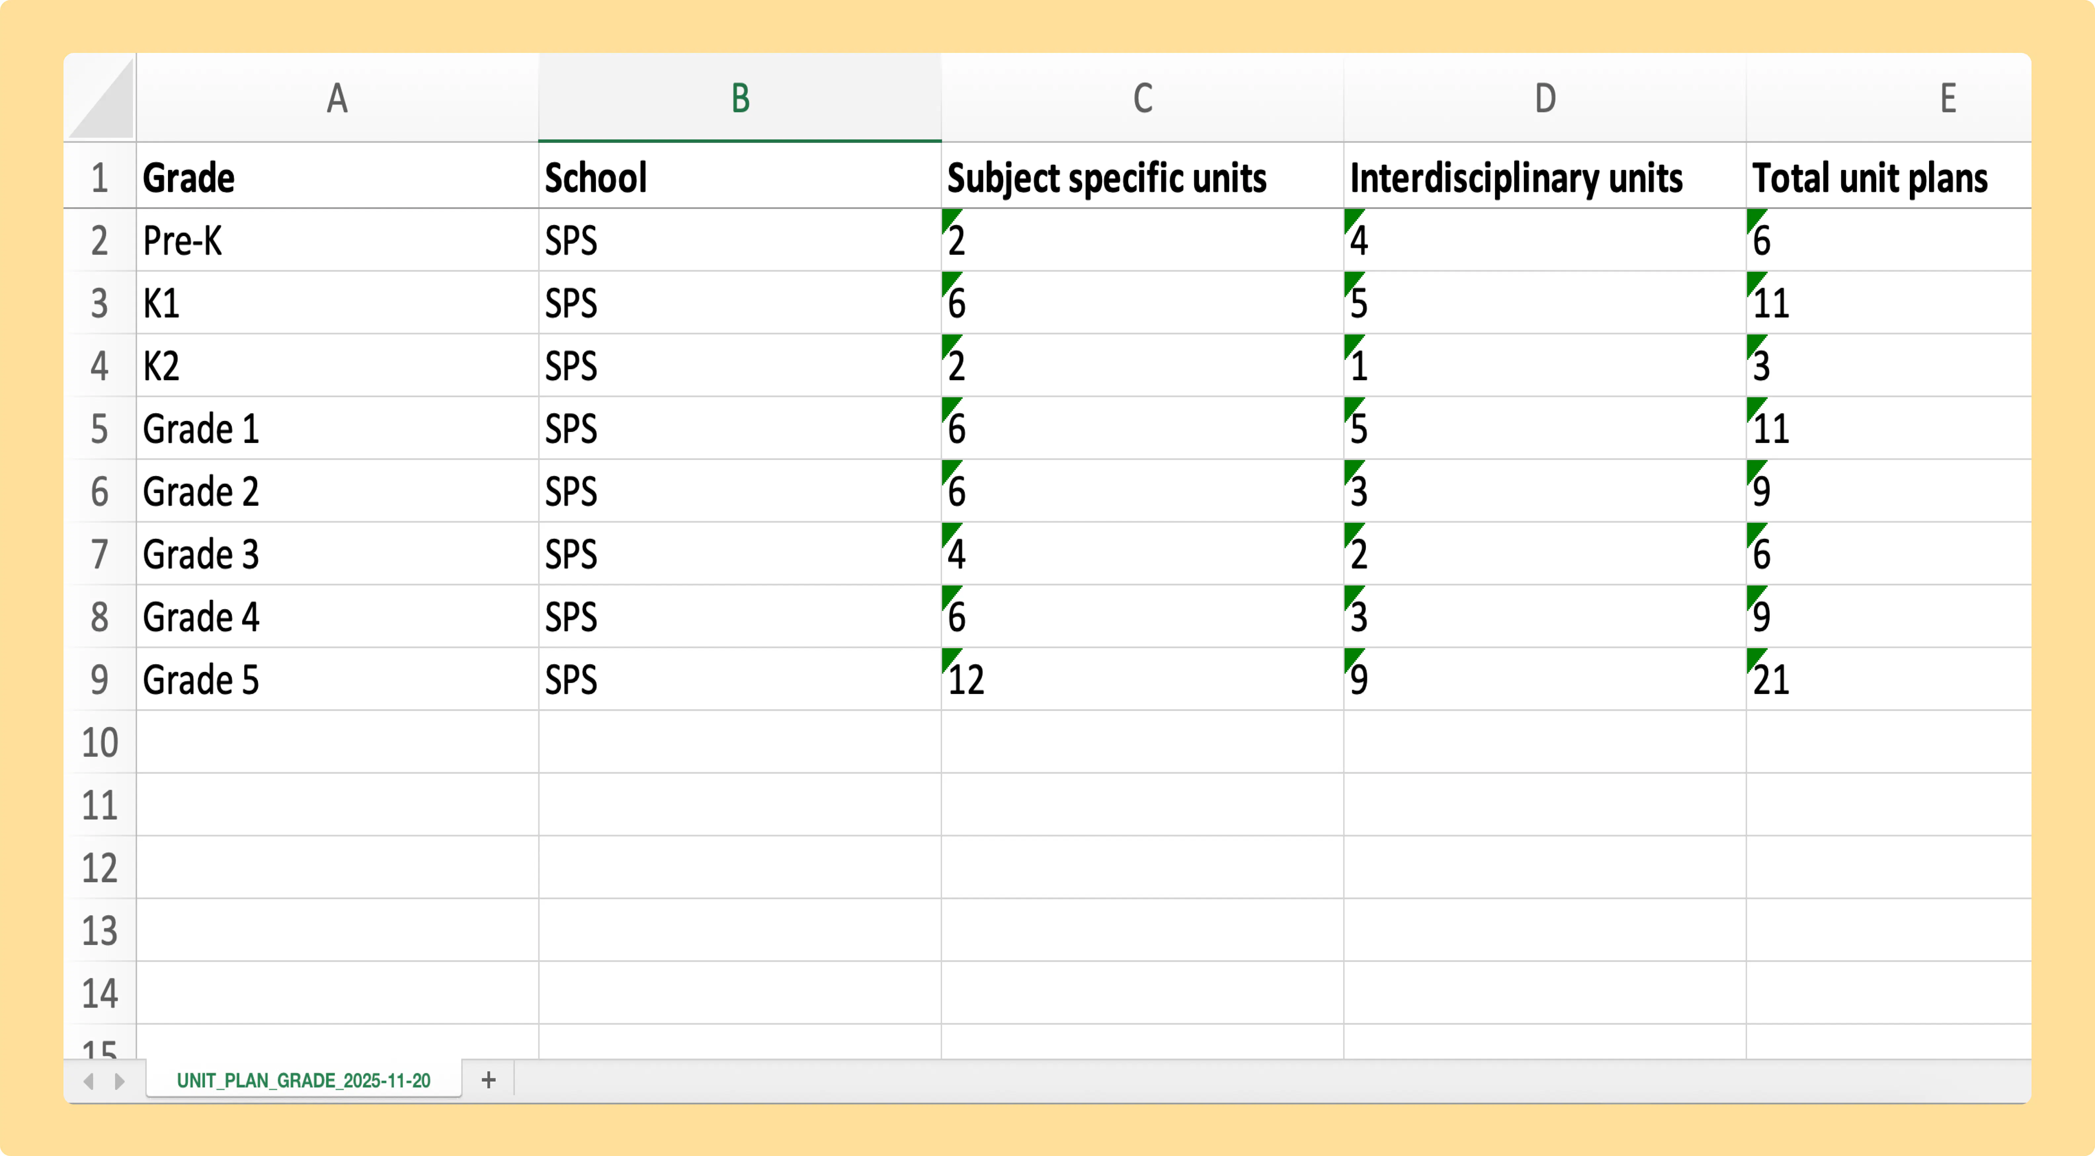Select the SPS cell in Pre-K row
This screenshot has height=1156, width=2095.
[740, 240]
